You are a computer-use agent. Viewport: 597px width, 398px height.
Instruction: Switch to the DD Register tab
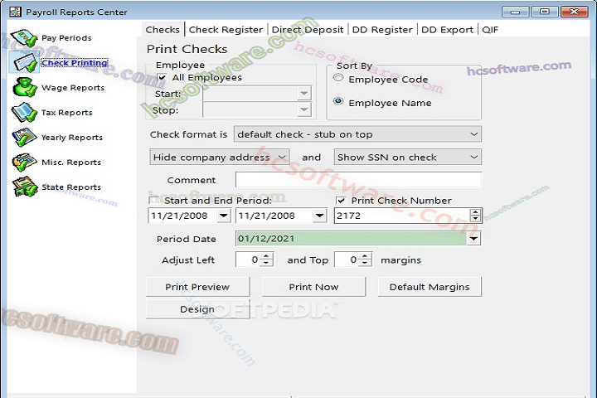tap(382, 30)
